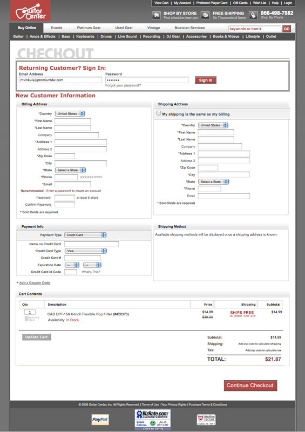Click the BizRate customer certified badge
305x432 pixels.
(x=153, y=420)
